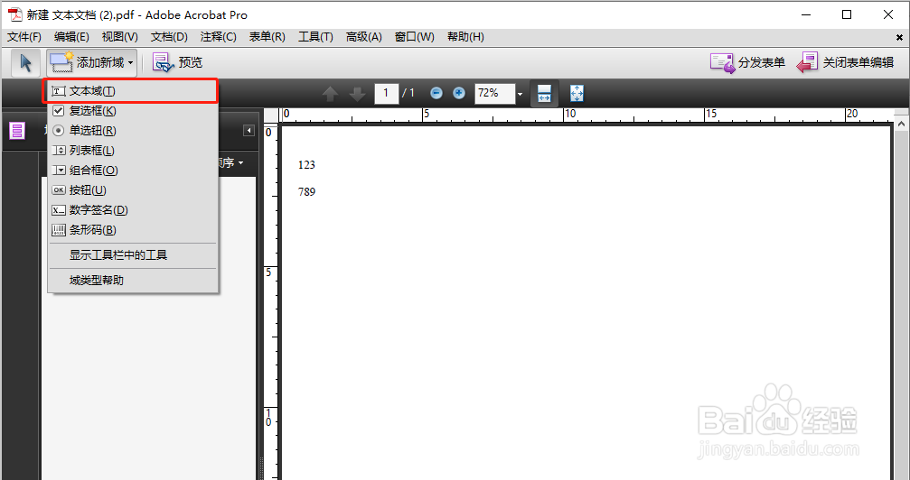910x480 pixels.
Task: Choose Digital Signature (数字签名) field type
Action: click(x=133, y=210)
